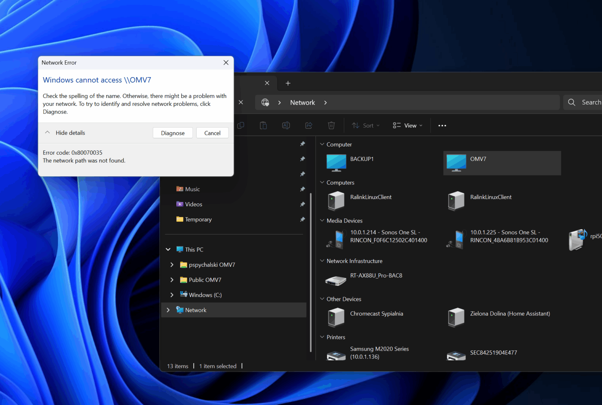Cancel the Network Error dialog
The height and width of the screenshot is (405, 602).
pos(212,133)
